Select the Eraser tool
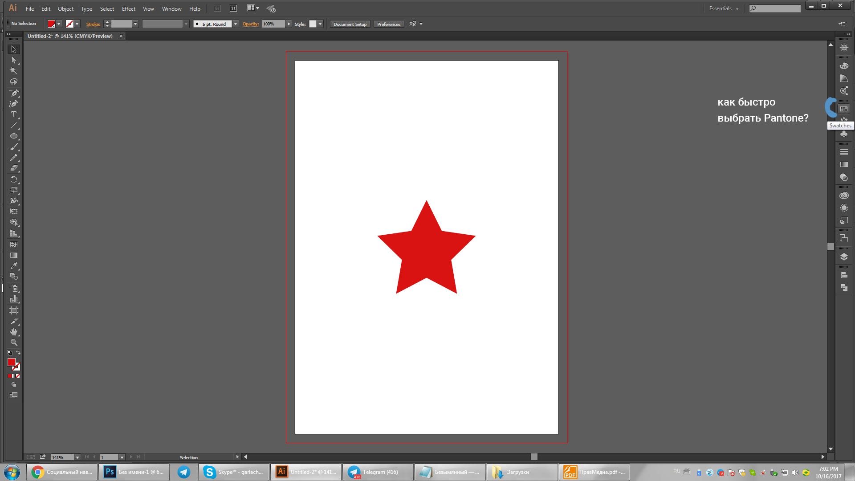 [x=14, y=168]
